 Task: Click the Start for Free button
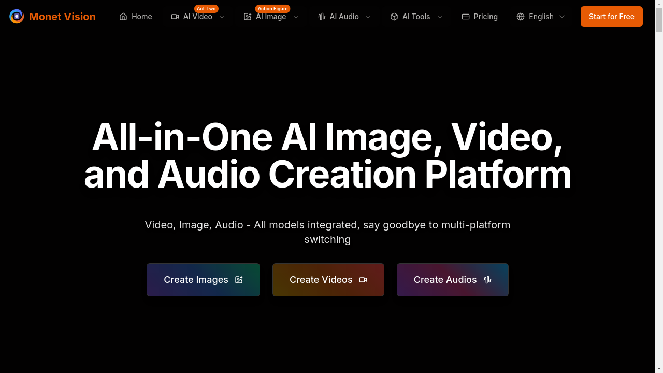click(612, 17)
